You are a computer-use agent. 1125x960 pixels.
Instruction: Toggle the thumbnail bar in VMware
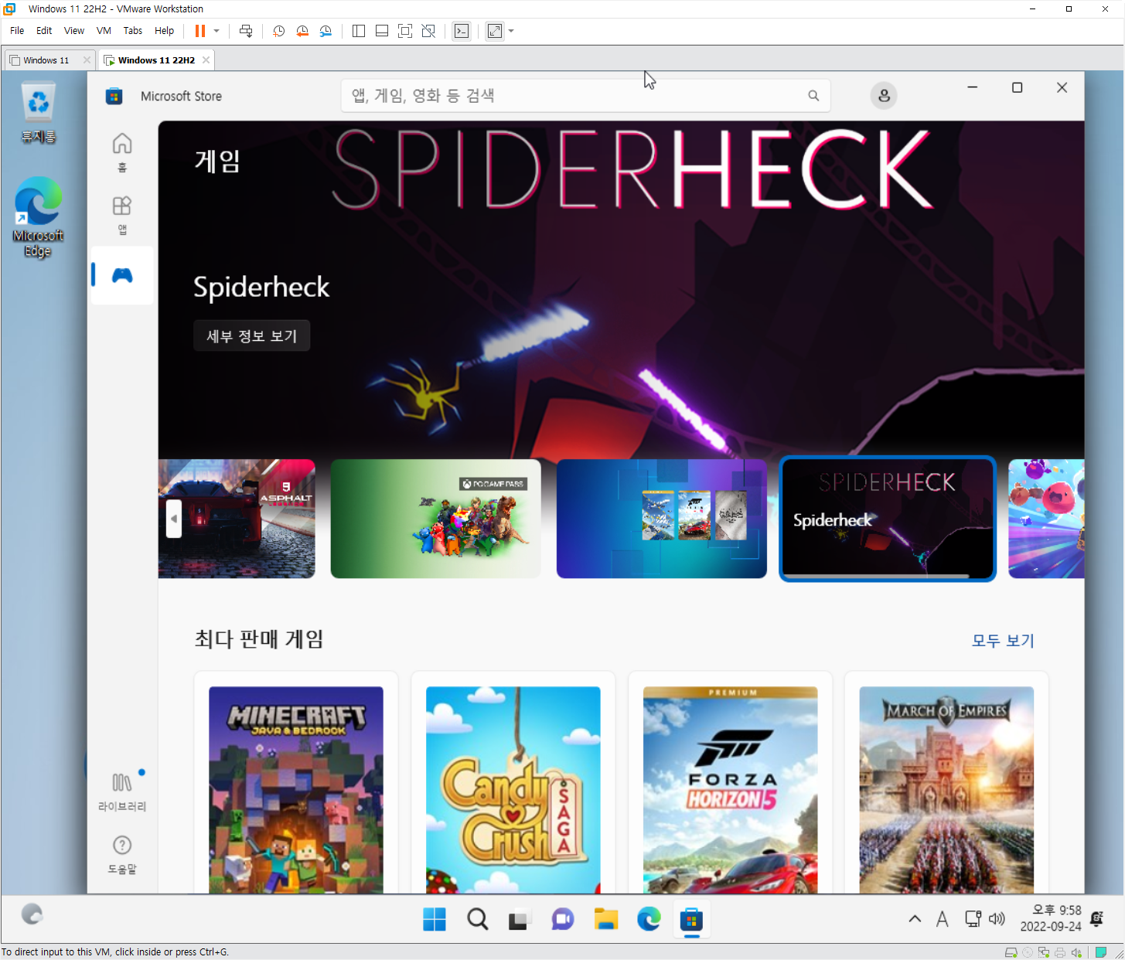coord(382,31)
